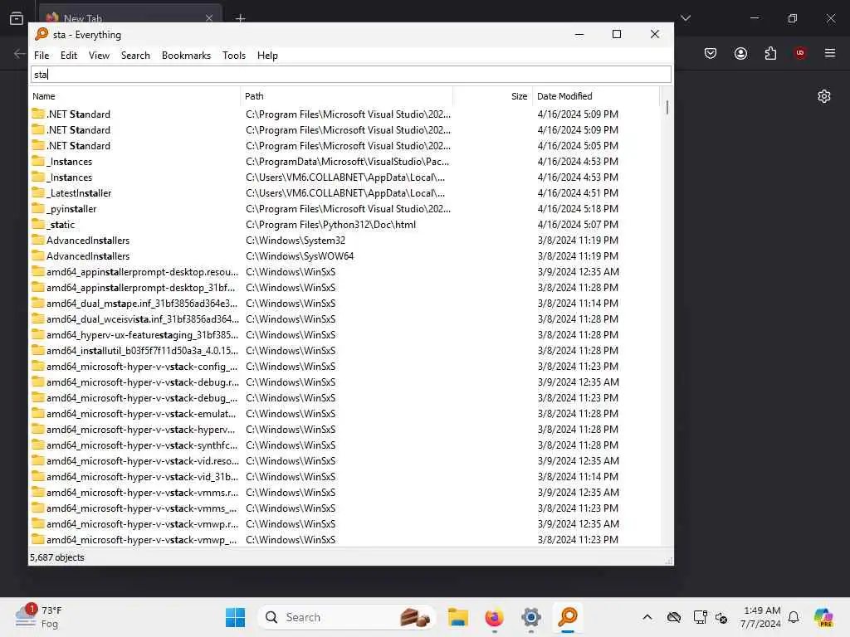Viewport: 850px width, 637px height.
Task: Open the Firefox account icon
Action: [x=740, y=53]
